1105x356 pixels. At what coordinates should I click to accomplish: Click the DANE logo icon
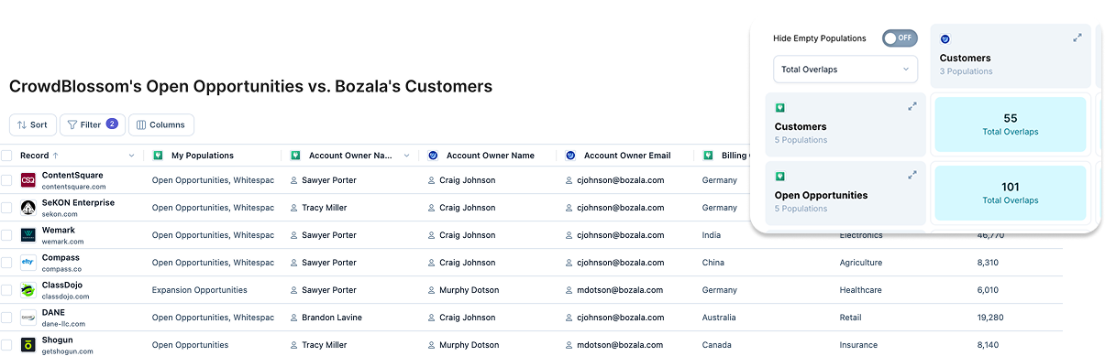click(x=28, y=318)
